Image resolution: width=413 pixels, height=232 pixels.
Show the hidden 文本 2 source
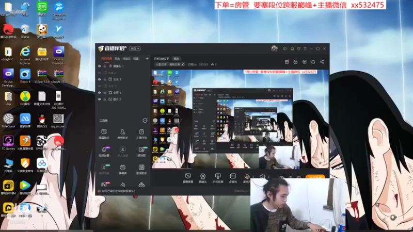[99, 73]
